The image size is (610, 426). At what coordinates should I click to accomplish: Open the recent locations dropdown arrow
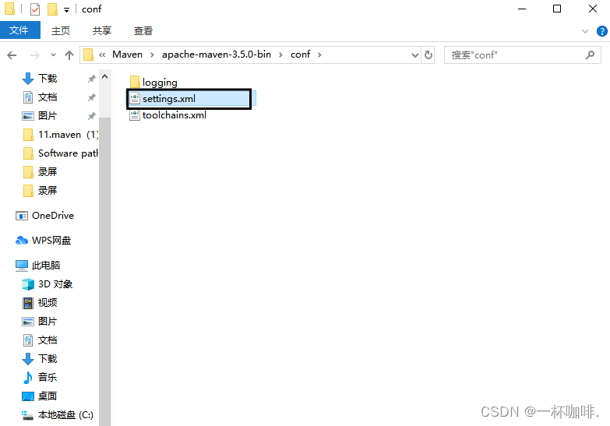tap(53, 55)
